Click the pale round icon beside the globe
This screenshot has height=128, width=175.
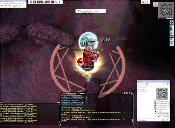pyautogui.click(x=147, y=2)
